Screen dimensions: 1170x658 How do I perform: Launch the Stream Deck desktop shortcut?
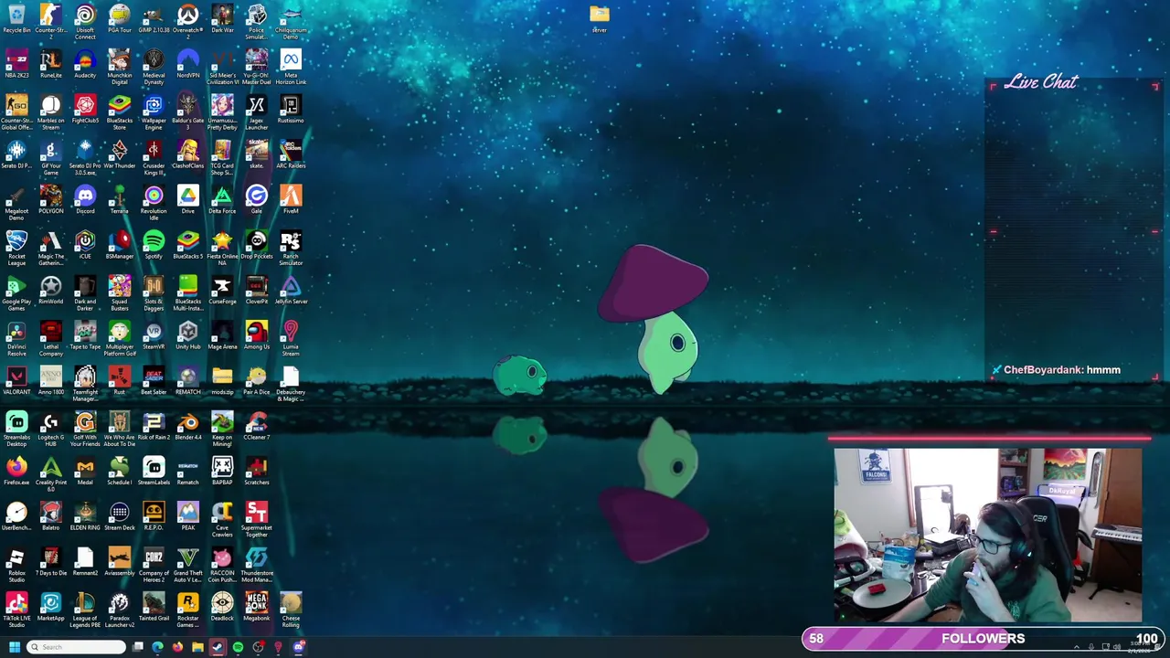point(119,516)
